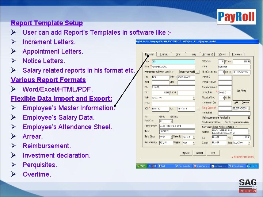Expand the Blood Group dropdown
Screen dimensions: 263x197
click(x=171, y=121)
